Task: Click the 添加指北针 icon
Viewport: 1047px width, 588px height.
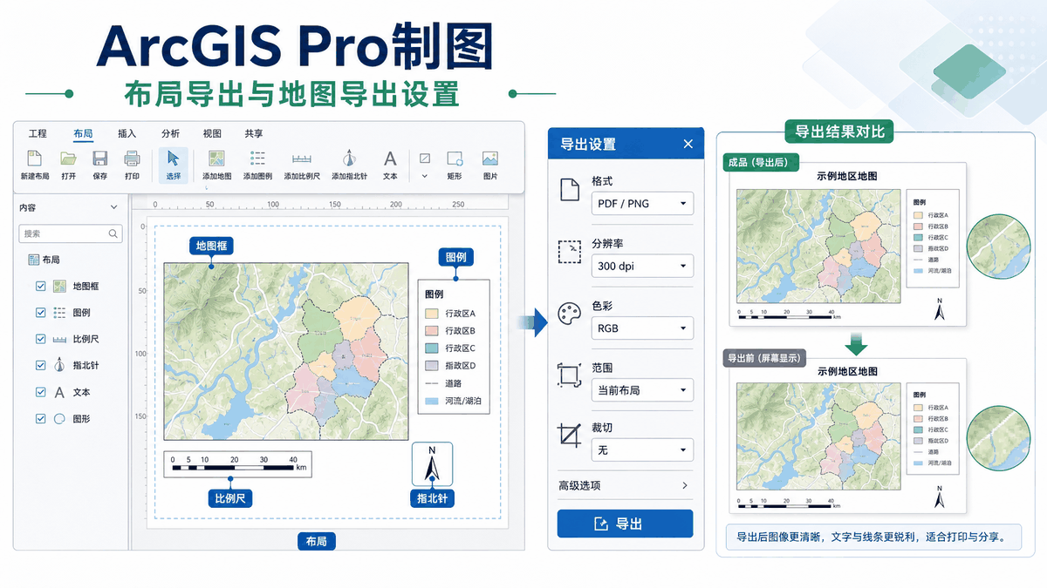Action: pos(349,158)
